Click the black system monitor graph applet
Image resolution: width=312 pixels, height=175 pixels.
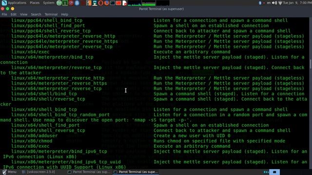click(163, 3)
